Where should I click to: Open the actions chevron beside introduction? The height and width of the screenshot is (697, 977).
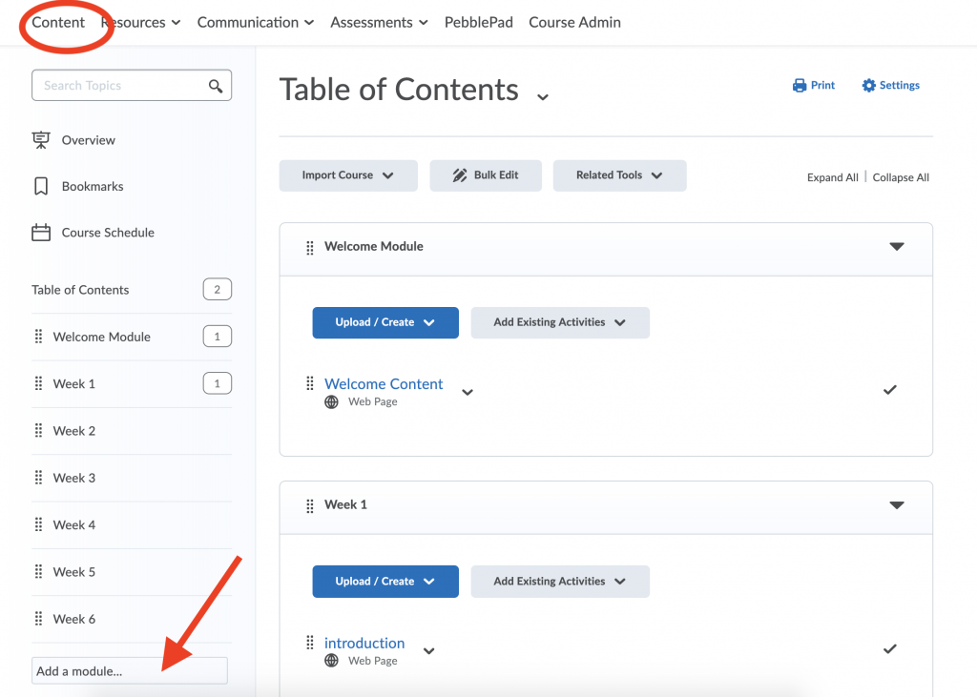428,650
